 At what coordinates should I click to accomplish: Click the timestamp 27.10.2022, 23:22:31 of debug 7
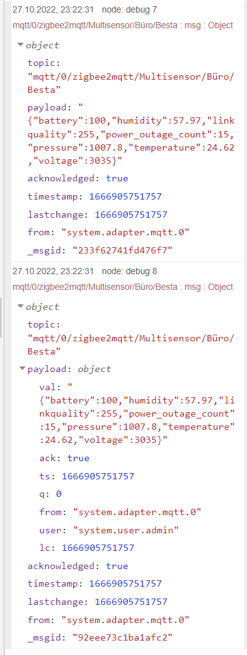[x=53, y=9]
